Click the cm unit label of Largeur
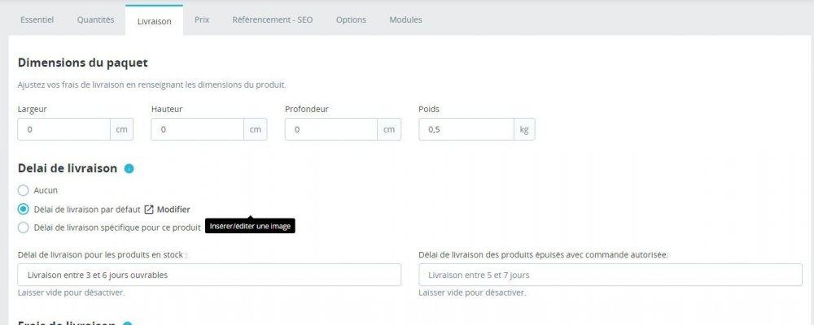This screenshot has height=325, width=814. [121, 129]
